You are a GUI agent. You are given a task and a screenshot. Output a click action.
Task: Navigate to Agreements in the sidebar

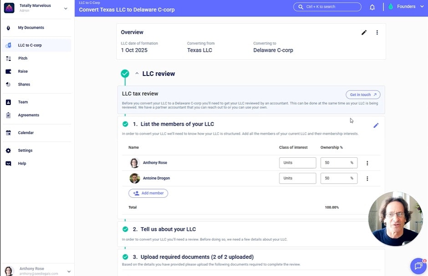(28, 115)
